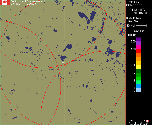Click the dark purple 200+ legend swatch
152x125 pixels.
click(x=139, y=40)
